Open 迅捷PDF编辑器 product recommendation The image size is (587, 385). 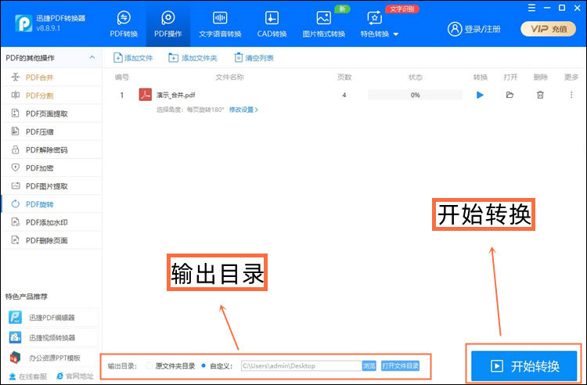click(x=52, y=318)
